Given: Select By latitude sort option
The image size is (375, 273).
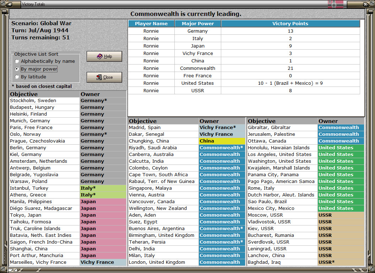Looking at the screenshot, I should [x=31, y=77].
